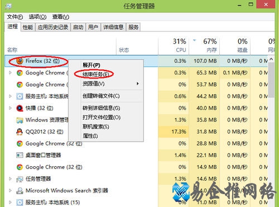The width and height of the screenshot is (279, 207).
Task: Choose 结束任务(E) from context menu
Action: tap(95, 74)
